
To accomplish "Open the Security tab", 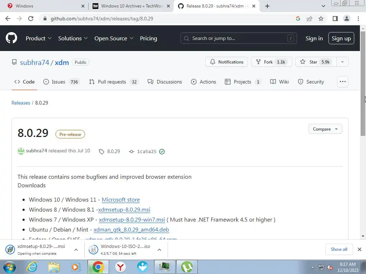I will 311,82.
